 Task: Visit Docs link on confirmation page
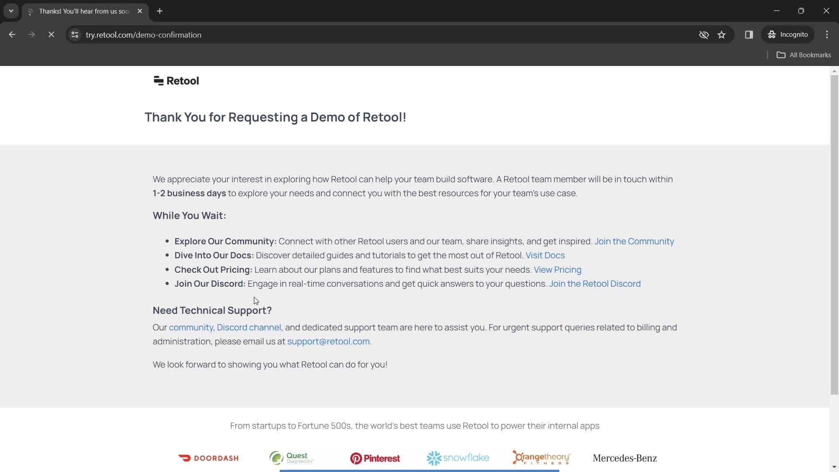click(545, 255)
